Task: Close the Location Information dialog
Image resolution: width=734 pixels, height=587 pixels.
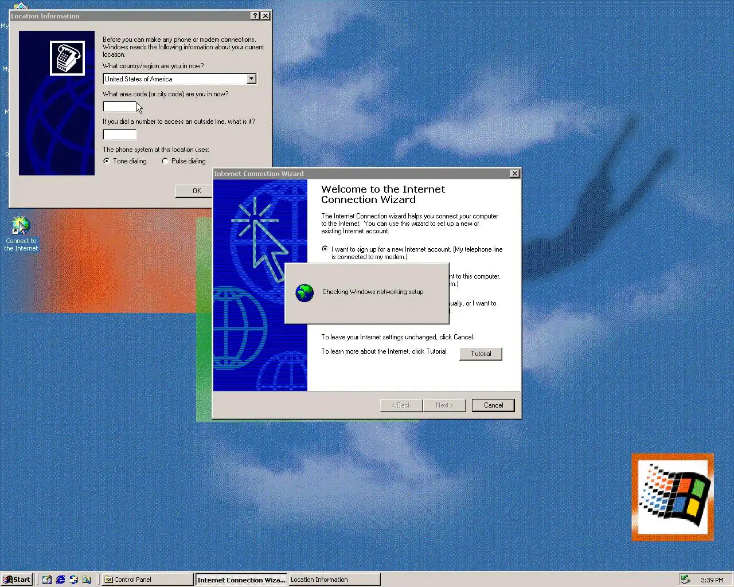Action: (x=265, y=16)
